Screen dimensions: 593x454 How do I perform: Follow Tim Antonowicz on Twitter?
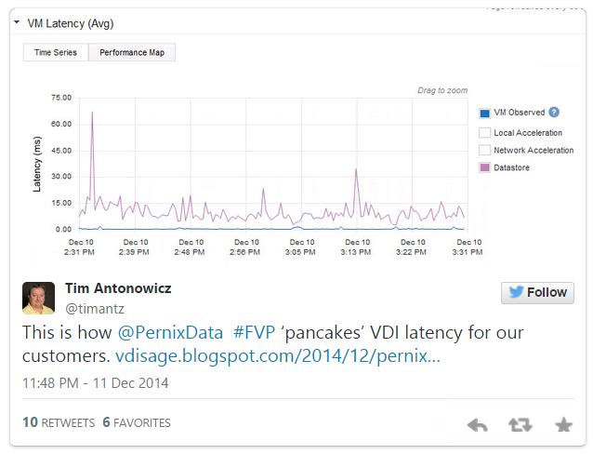coord(537,293)
